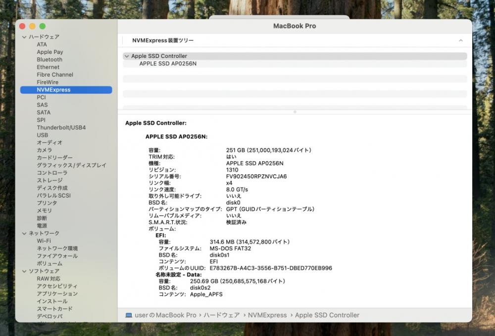Image resolution: width=495 pixels, height=336 pixels.
Task: Click the disk0s2 BSD name value
Action: [x=200, y=288]
